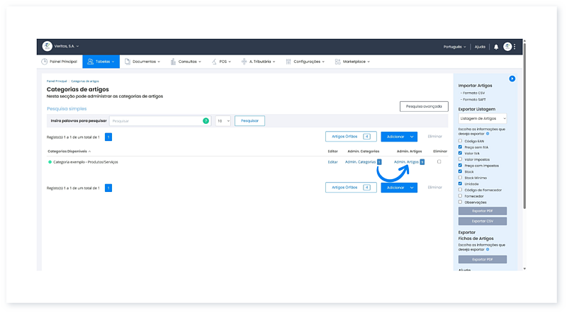Image resolution: width=567 pixels, height=313 pixels.
Task: Click the user avatar icon in header
Action: (x=507, y=47)
